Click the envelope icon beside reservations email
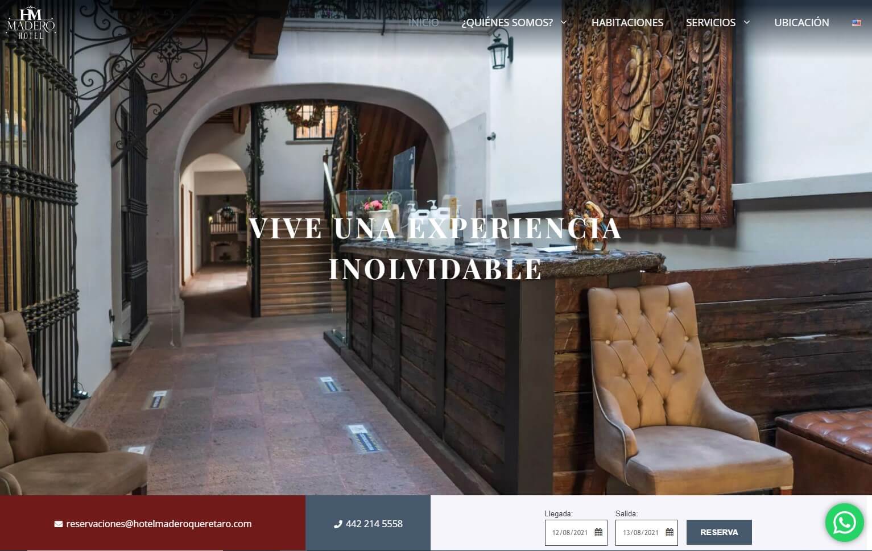This screenshot has height=551, width=872. tap(59, 524)
